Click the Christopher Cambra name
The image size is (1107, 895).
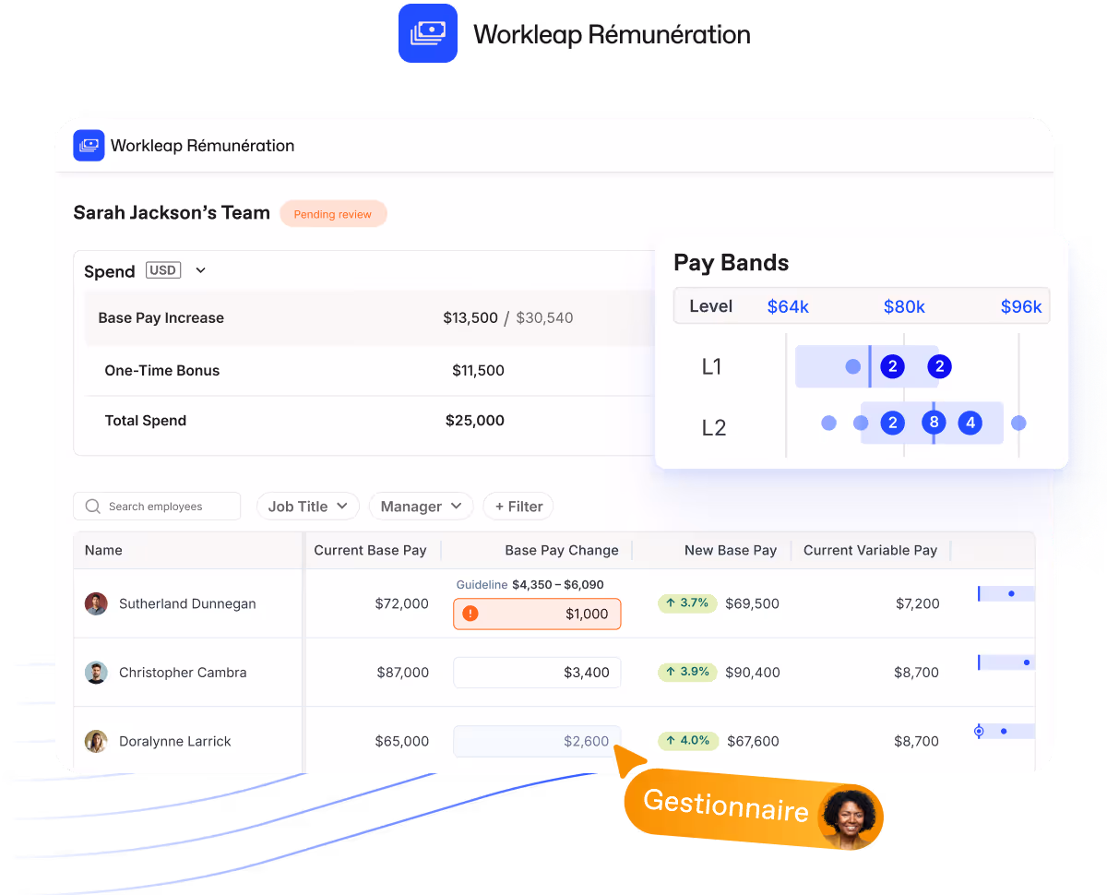click(183, 673)
